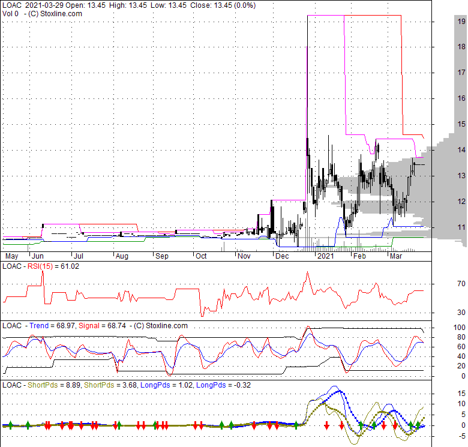Screen dimensions: 468x447
Task: Select the 'Feb' label on time axis
Action: click(x=359, y=256)
